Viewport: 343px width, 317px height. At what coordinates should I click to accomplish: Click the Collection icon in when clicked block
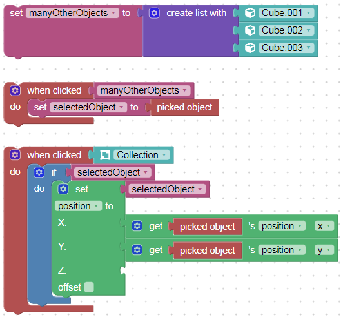105,155
